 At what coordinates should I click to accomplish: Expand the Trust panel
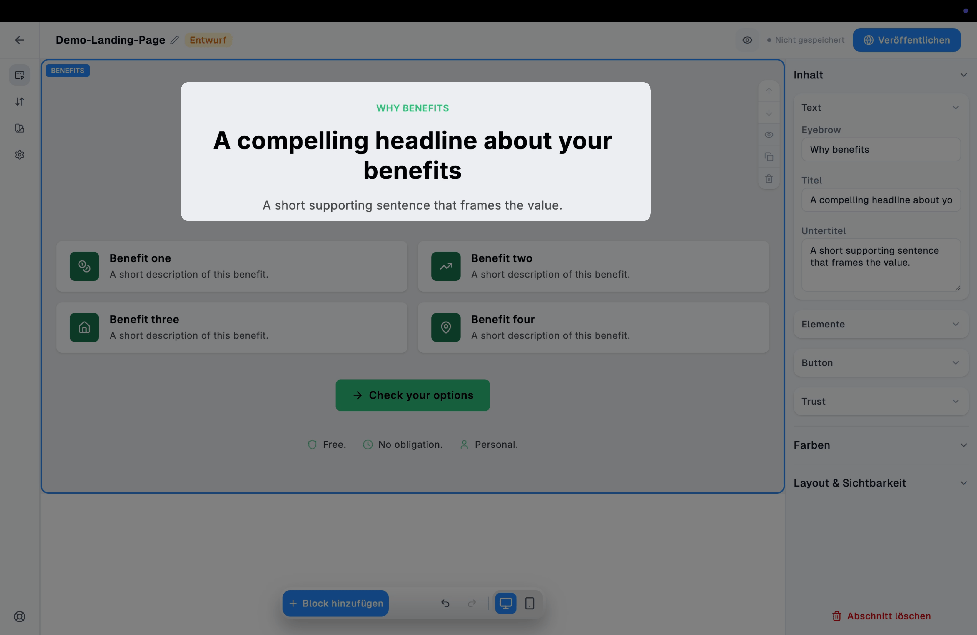(881, 402)
